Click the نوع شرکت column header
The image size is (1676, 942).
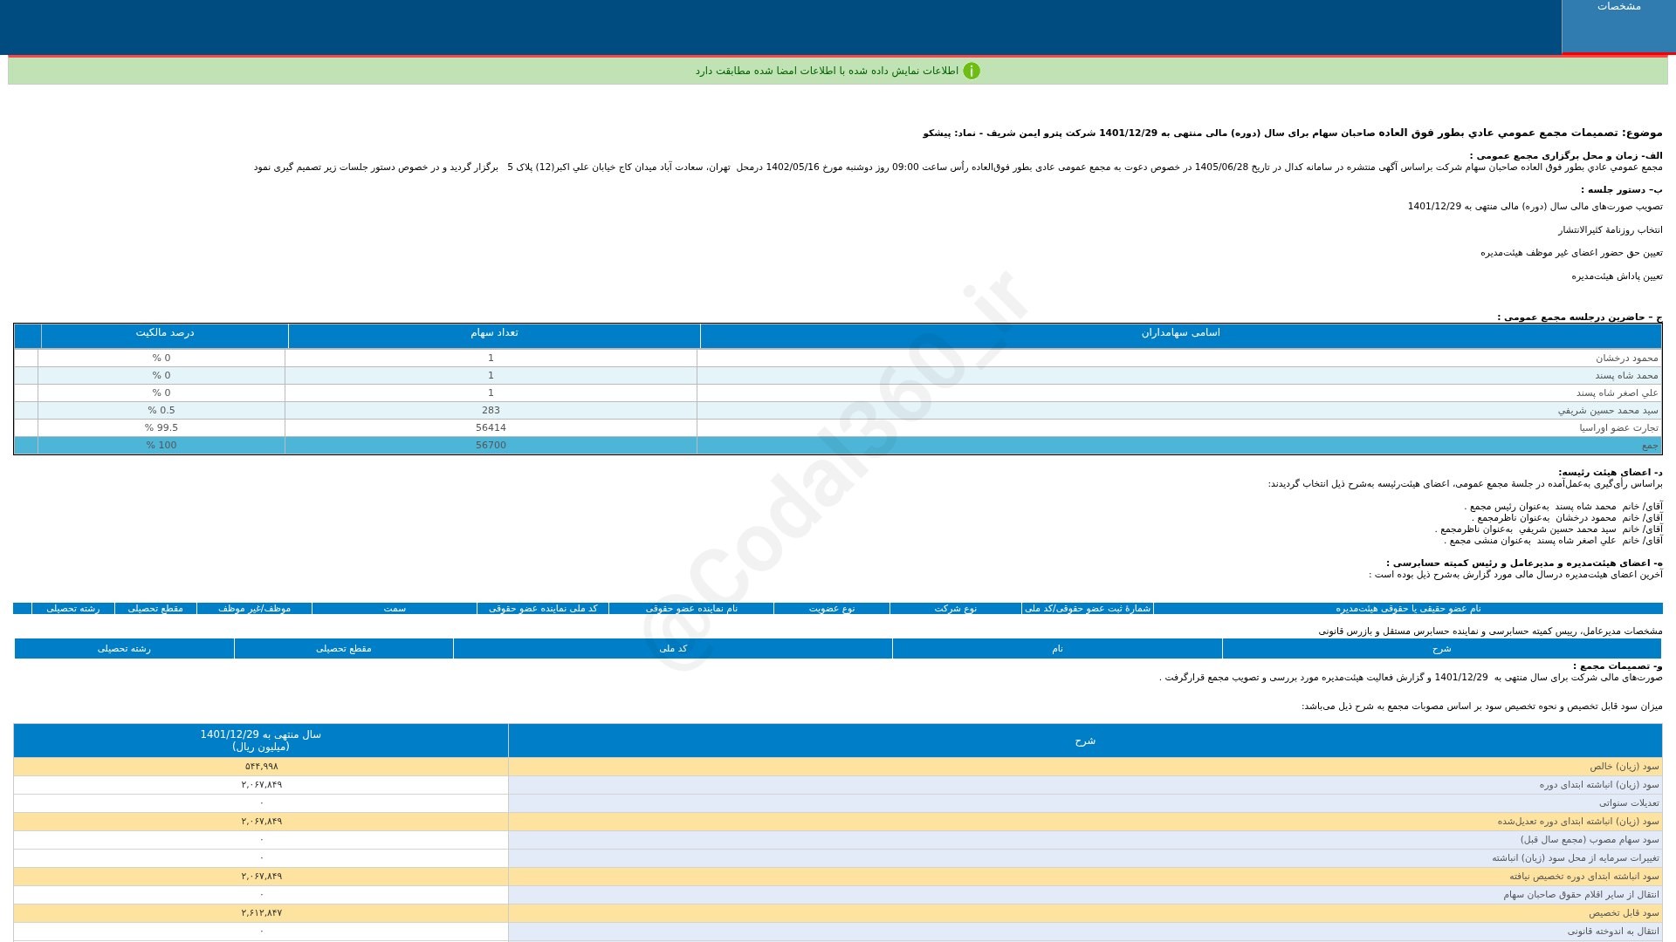(956, 609)
